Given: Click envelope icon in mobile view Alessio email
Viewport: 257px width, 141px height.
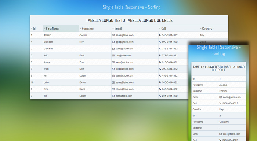Looking at the screenshot, I should point(220,97).
